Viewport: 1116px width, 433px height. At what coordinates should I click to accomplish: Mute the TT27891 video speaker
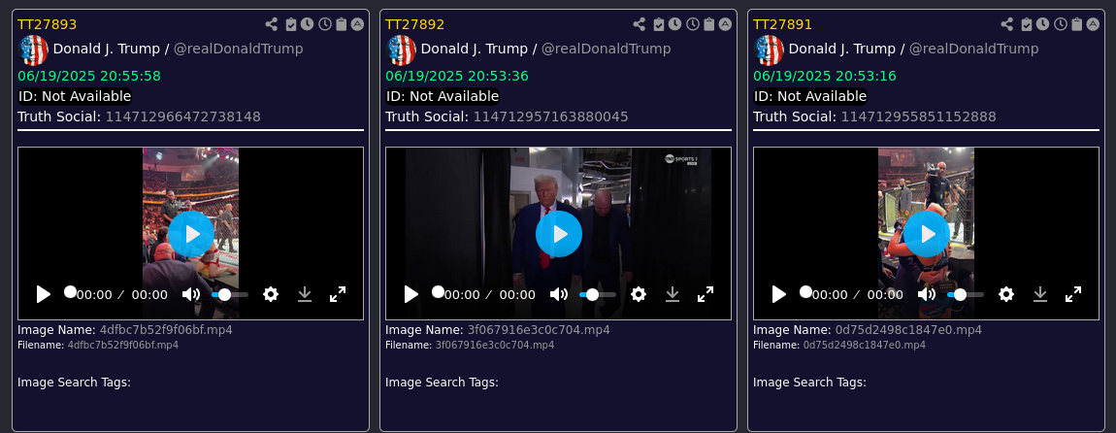[926, 294]
